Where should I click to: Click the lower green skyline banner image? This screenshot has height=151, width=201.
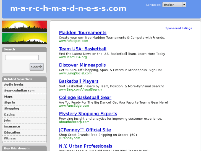(x=25, y=39)
